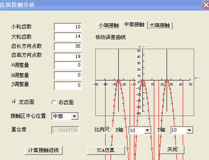
Task: Start the TCA仿真 button
Action: [106, 150]
